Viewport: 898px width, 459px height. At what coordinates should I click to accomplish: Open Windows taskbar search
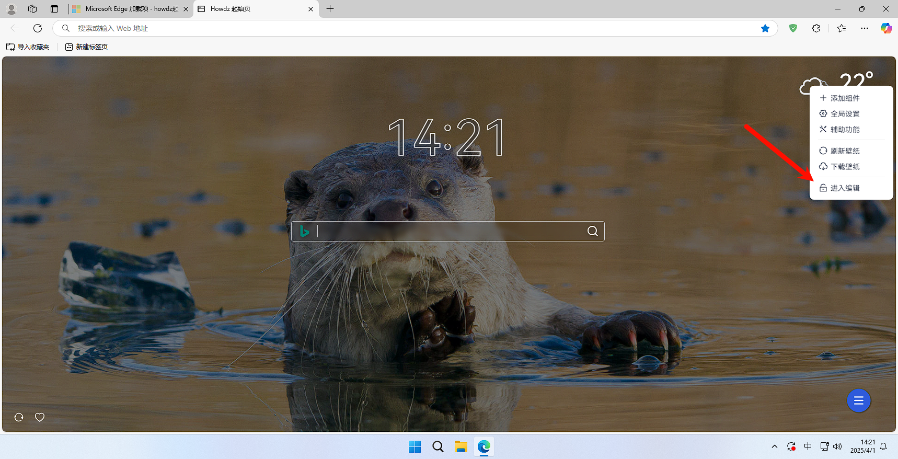[438, 446]
